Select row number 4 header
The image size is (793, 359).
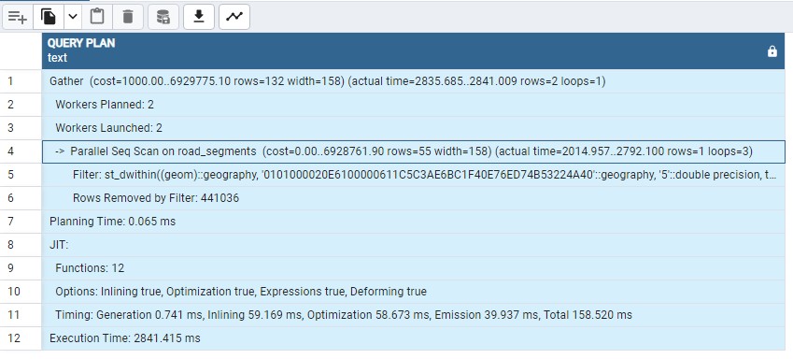click(21, 151)
